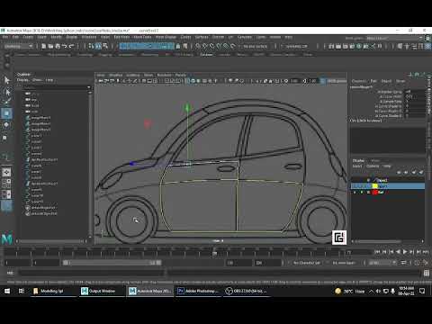
Task: Click the yellow layer color swatch
Action: click(375, 186)
